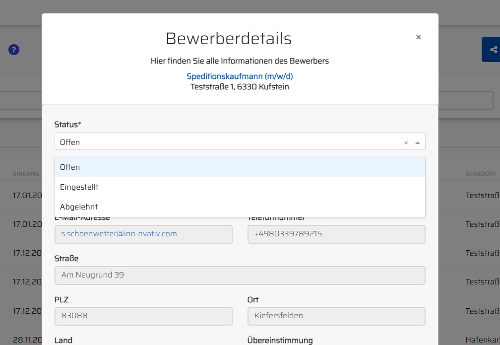Click the Ort field Kiefersfelden
The width and height of the screenshot is (500, 345).
pyautogui.click(x=336, y=316)
